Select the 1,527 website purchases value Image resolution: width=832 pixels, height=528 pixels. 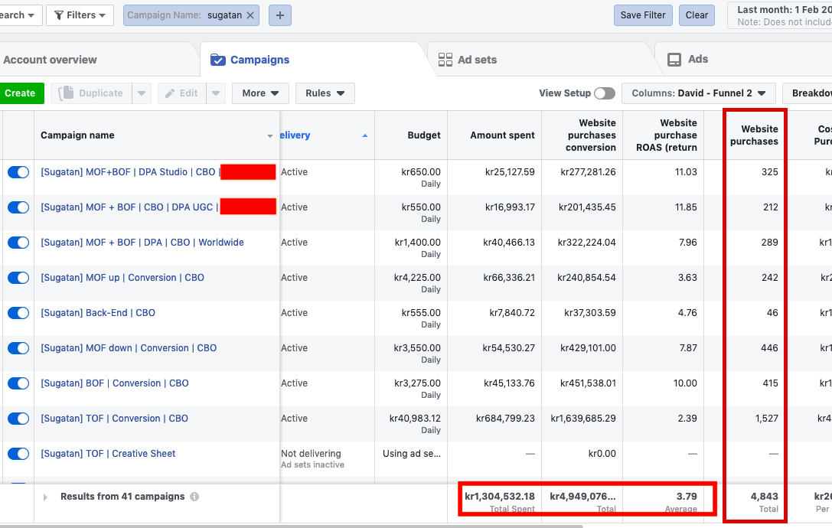[x=767, y=418]
